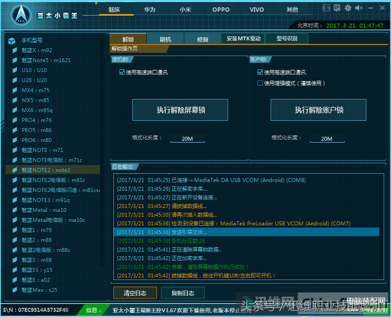Open settings via the gear icon
This screenshot has width=391, height=317.
(348, 8)
